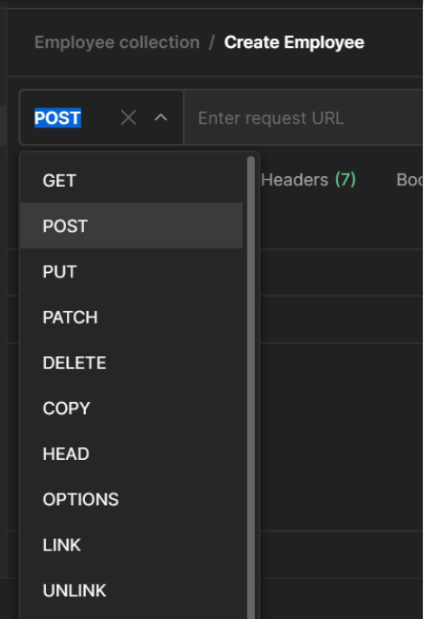Image resolution: width=424 pixels, height=619 pixels.
Task: Click the Create Employee request title
Action: 294,42
